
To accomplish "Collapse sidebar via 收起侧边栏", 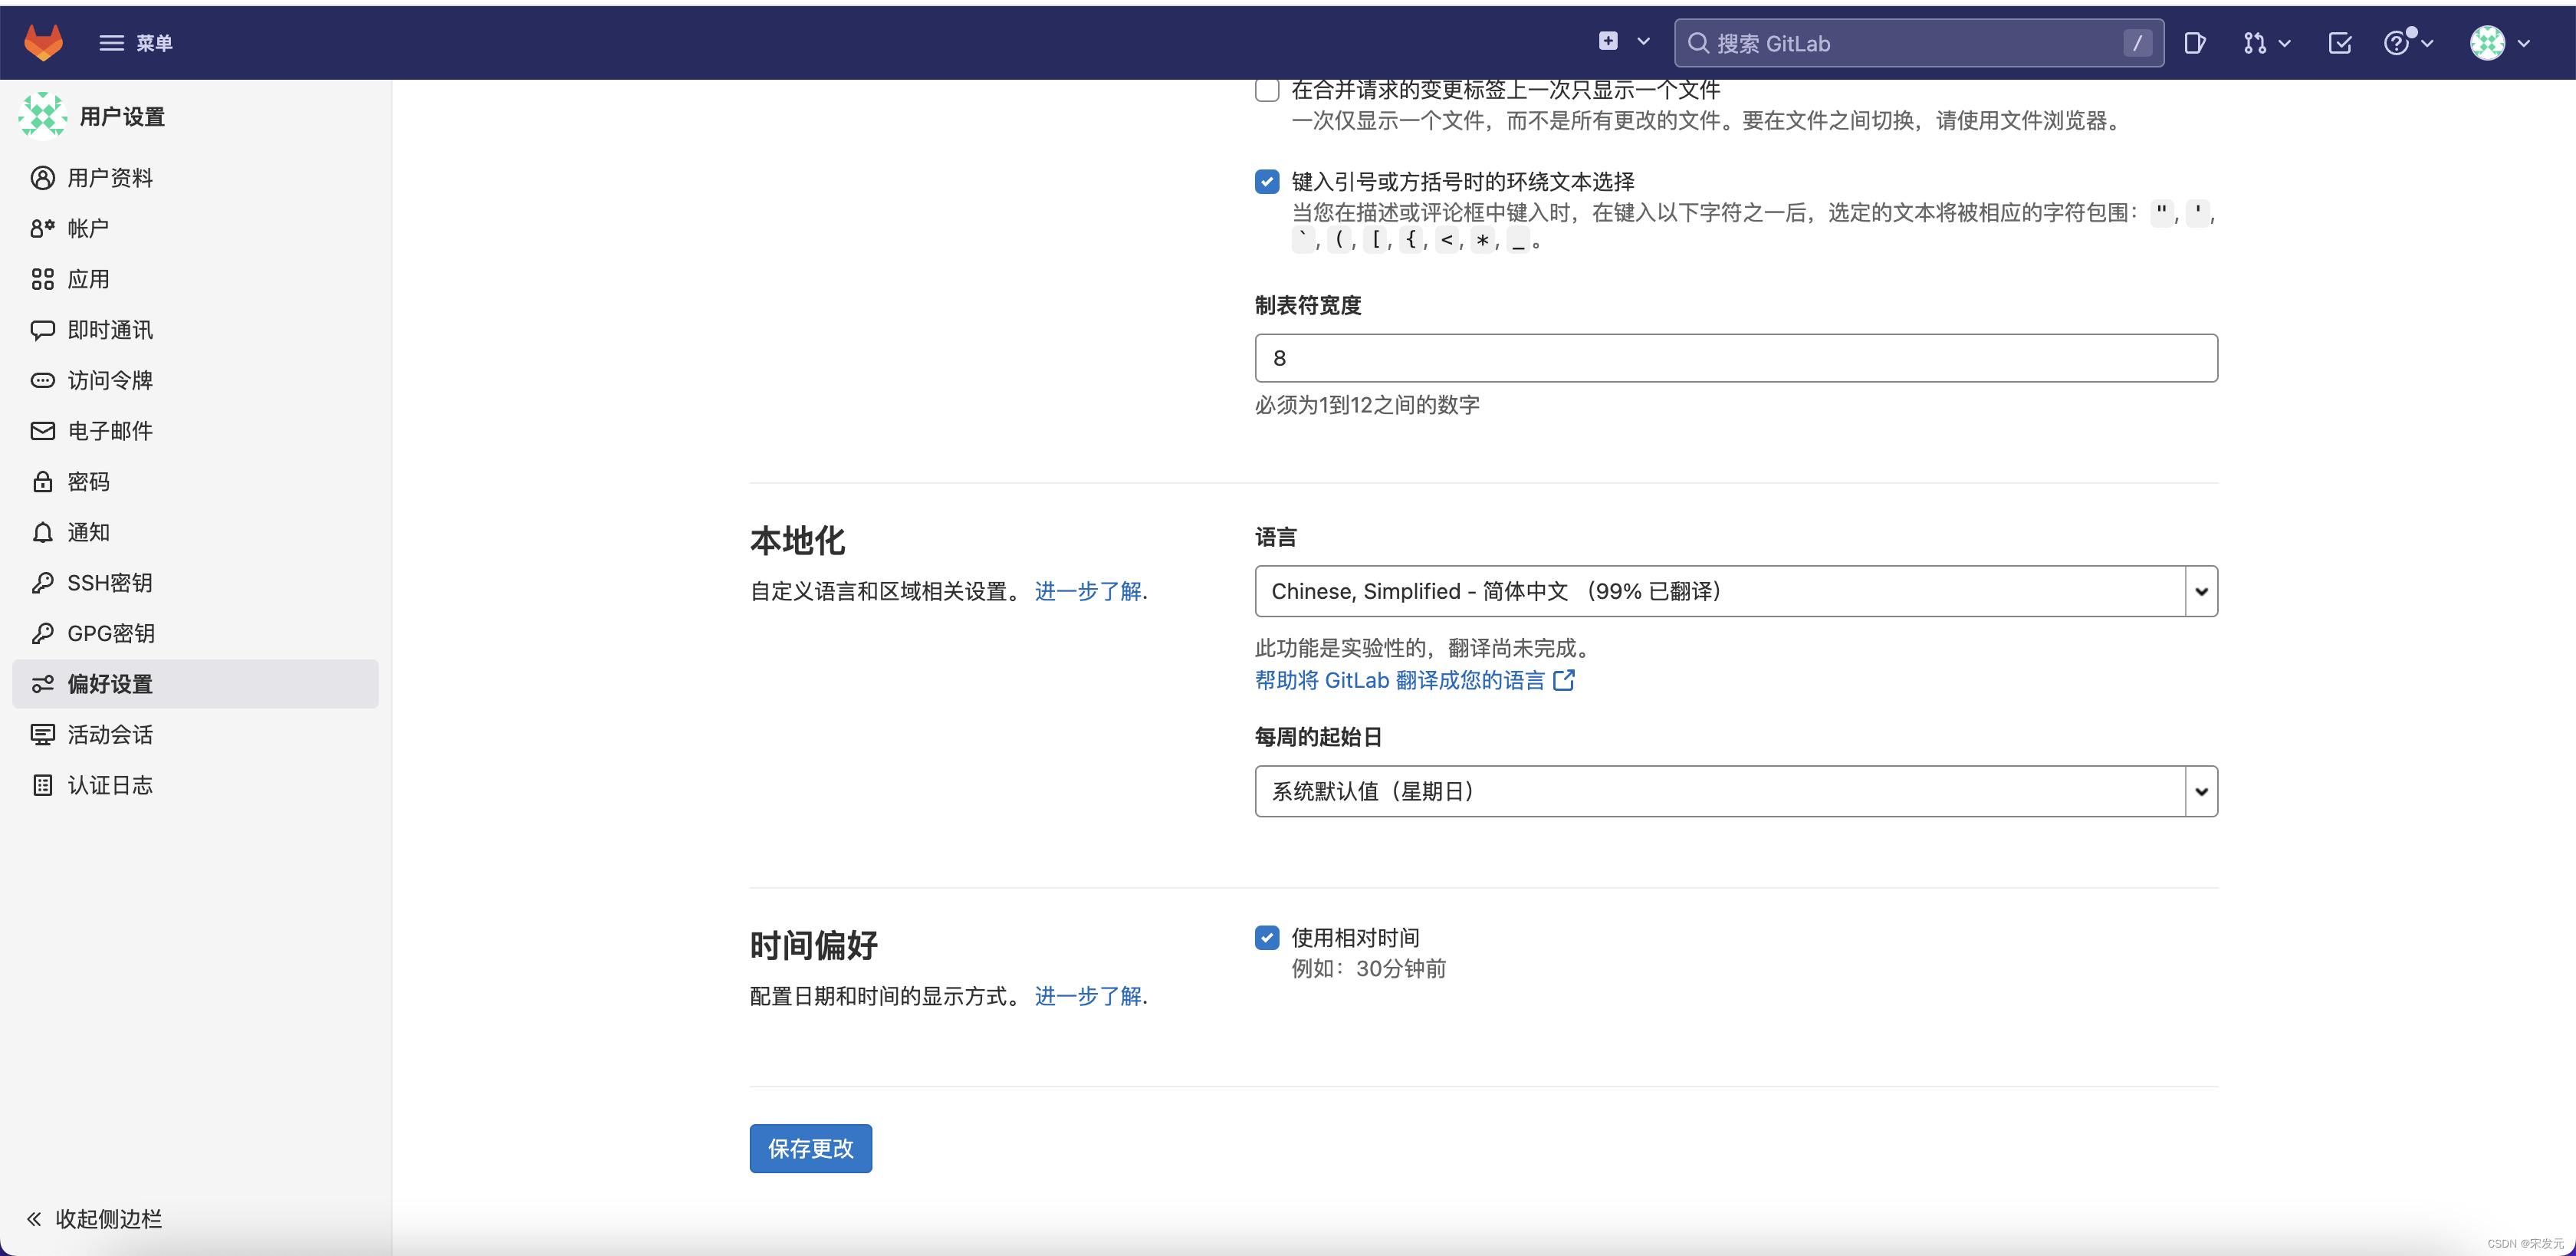I will point(94,1218).
